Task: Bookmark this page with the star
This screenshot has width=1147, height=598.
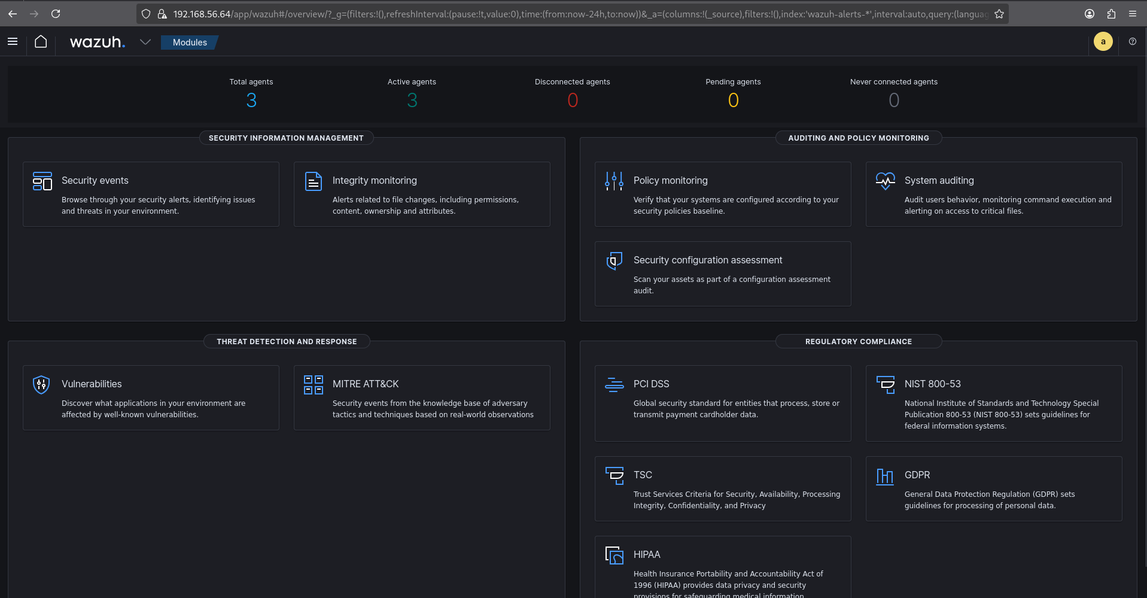Action: [x=999, y=14]
